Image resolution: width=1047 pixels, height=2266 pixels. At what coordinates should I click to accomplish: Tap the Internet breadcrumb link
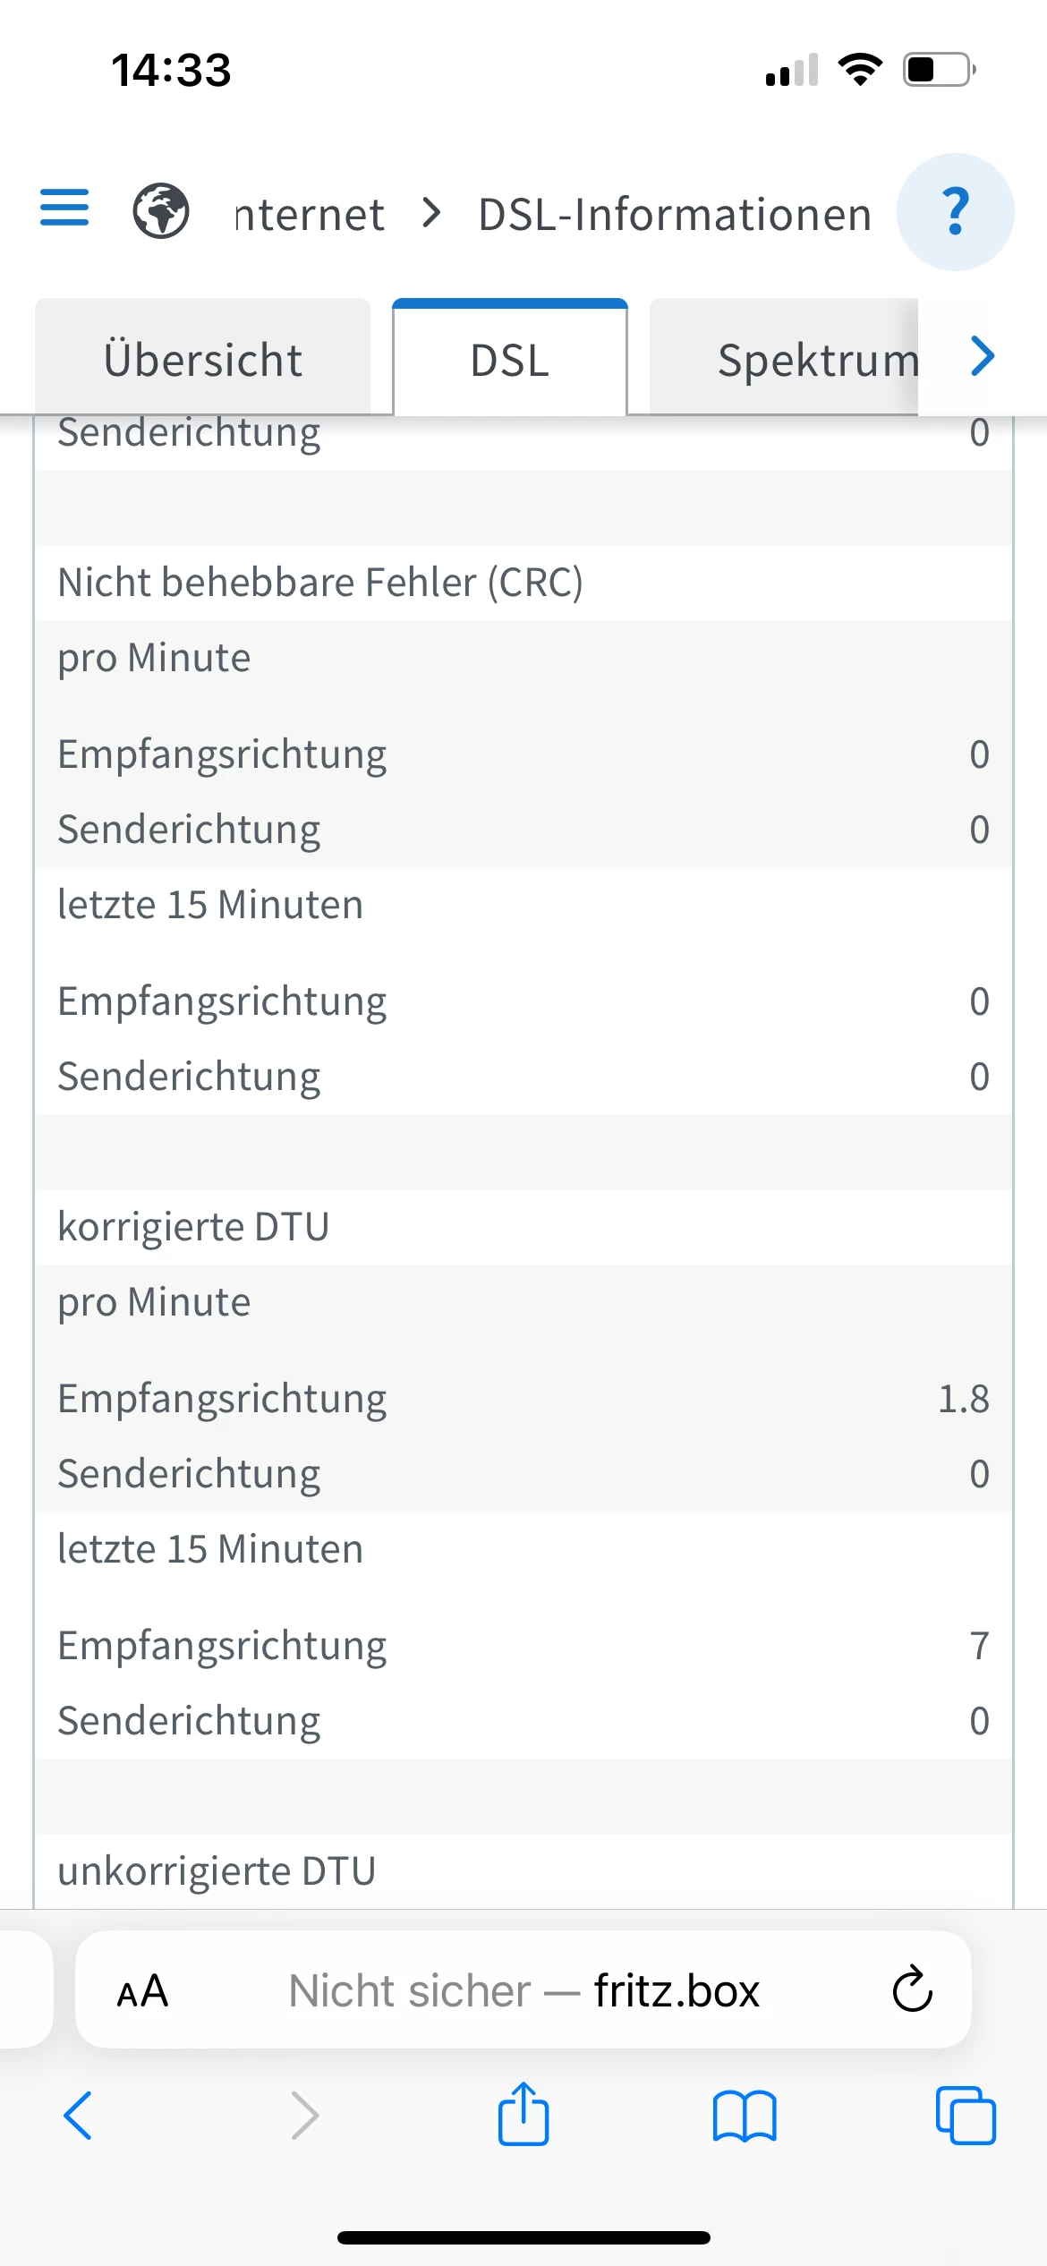click(x=310, y=215)
